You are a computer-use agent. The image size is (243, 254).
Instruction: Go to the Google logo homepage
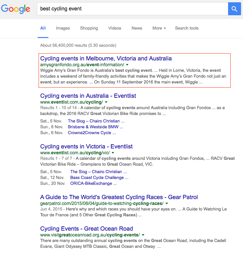click(16, 9)
